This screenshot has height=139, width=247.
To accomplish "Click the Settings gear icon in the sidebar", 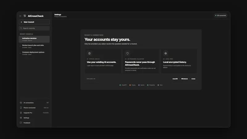I will [x=21, y=118].
